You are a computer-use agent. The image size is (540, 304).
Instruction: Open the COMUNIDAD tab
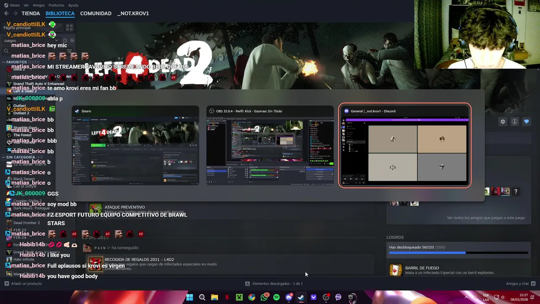pos(96,14)
